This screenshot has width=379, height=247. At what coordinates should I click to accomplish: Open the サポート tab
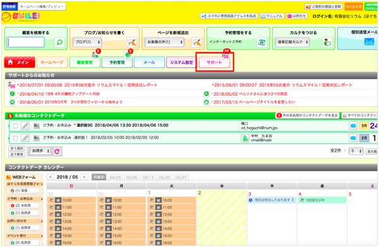coord(214,63)
